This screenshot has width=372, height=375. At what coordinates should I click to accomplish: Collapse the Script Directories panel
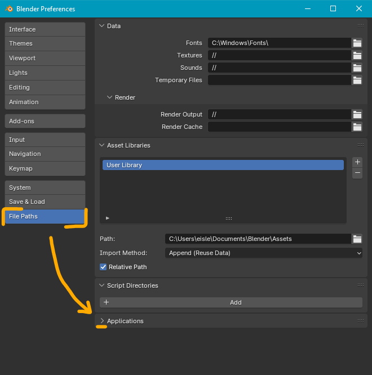click(102, 285)
